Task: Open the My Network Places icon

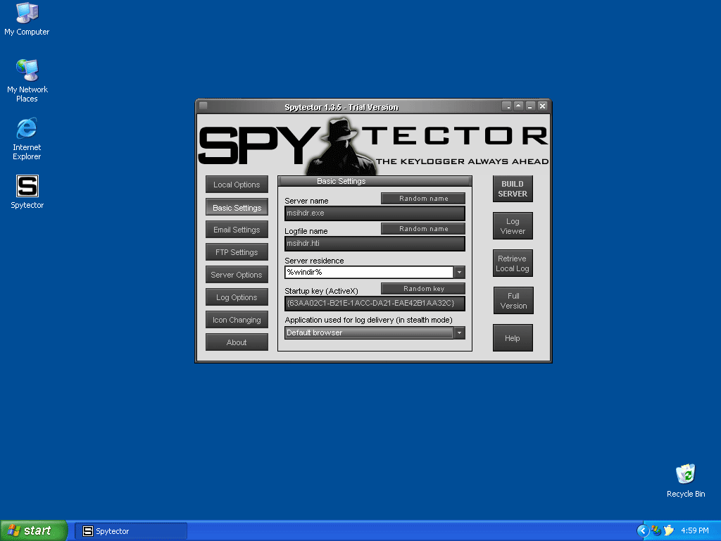Action: point(27,71)
